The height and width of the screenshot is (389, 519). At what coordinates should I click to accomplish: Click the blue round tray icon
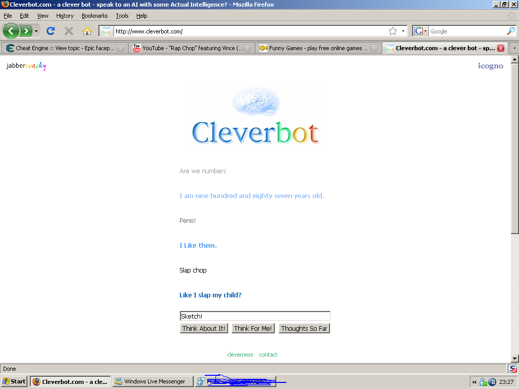coord(492,382)
